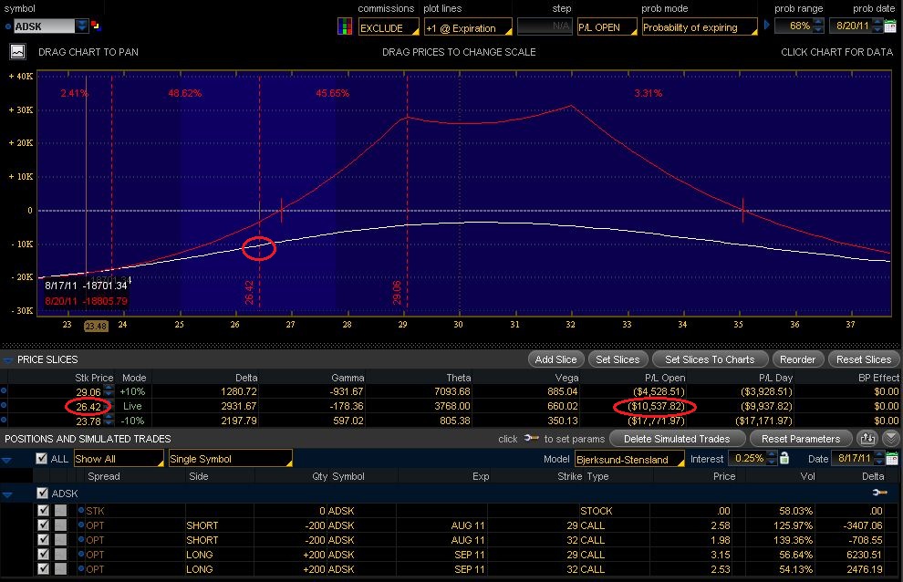The width and height of the screenshot is (903, 582).
Task: Click the Strike column header
Action: pyautogui.click(x=569, y=476)
